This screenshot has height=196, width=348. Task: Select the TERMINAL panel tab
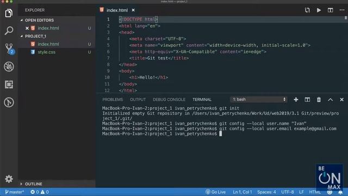202,100
